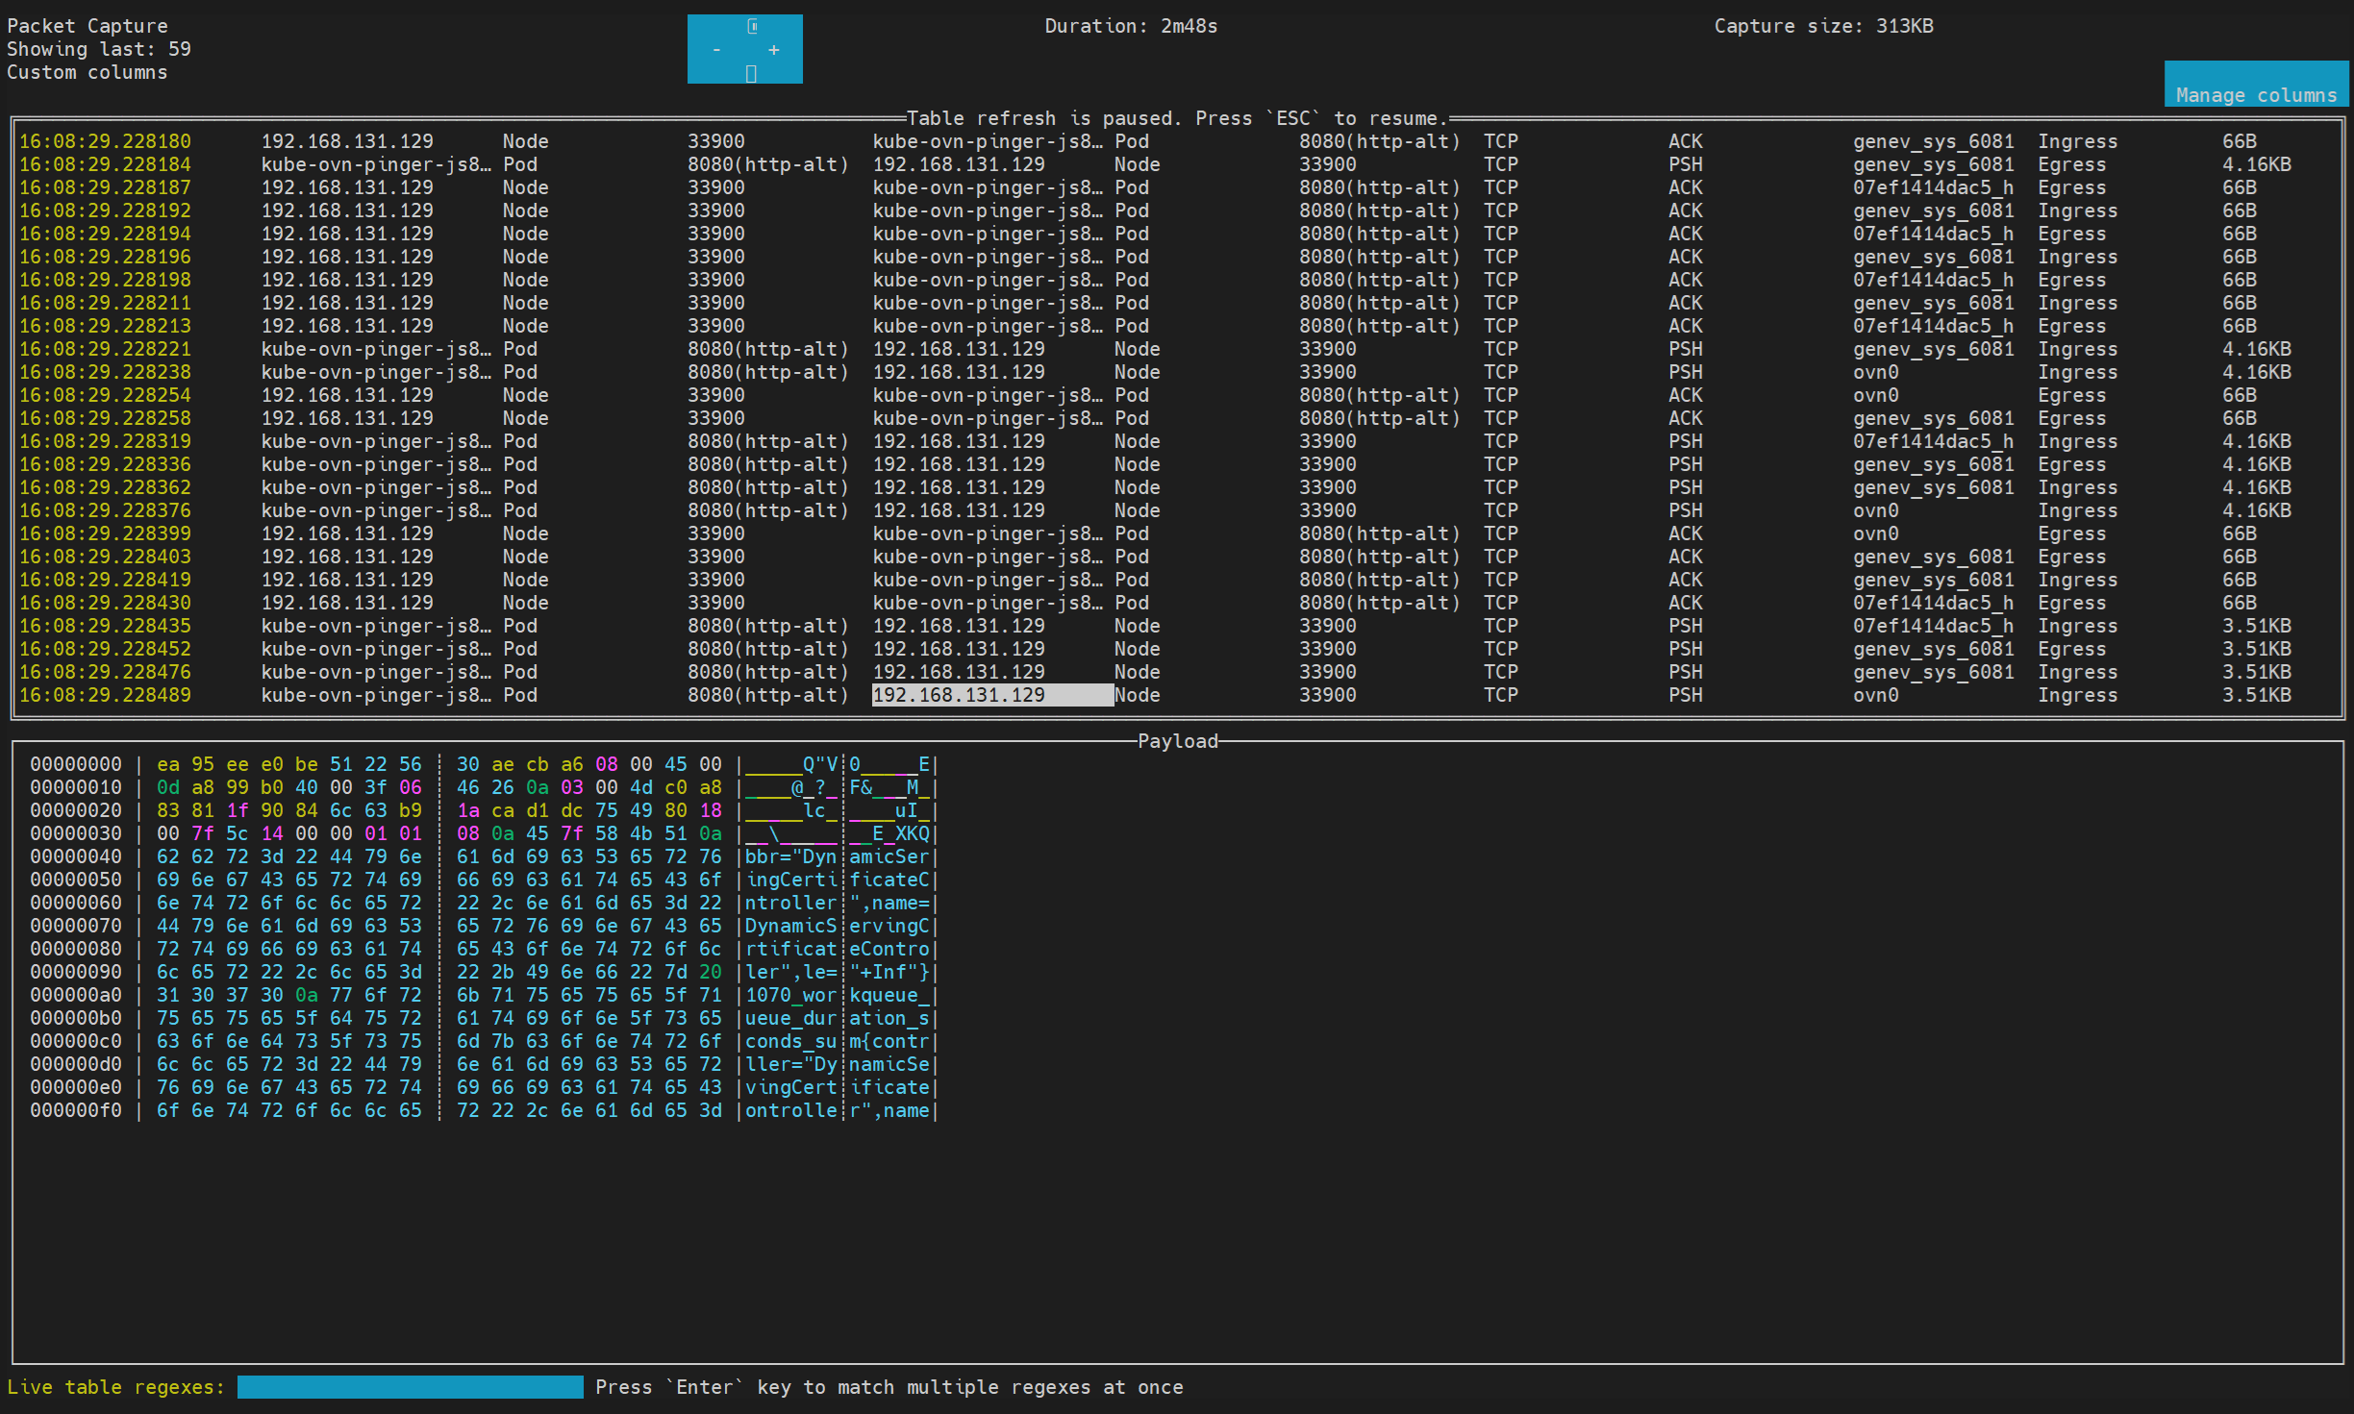Click payload offset 00000040 line
2354x1414 pixels.
(x=75, y=856)
